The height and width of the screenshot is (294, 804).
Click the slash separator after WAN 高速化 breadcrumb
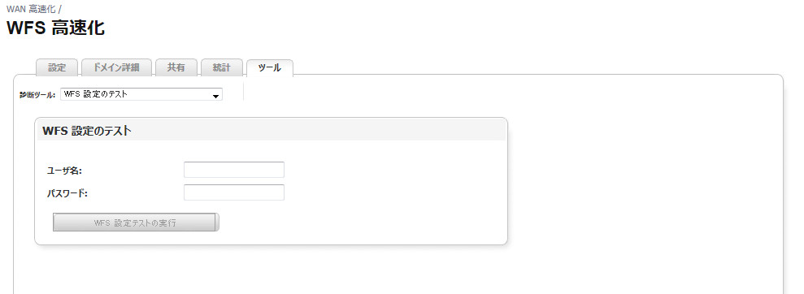[x=60, y=9]
